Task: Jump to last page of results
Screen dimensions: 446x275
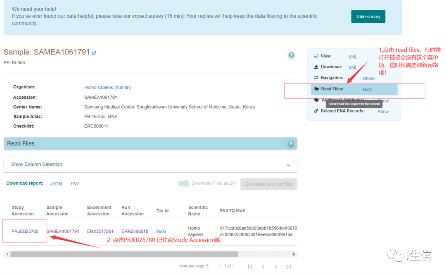Action: (289, 267)
